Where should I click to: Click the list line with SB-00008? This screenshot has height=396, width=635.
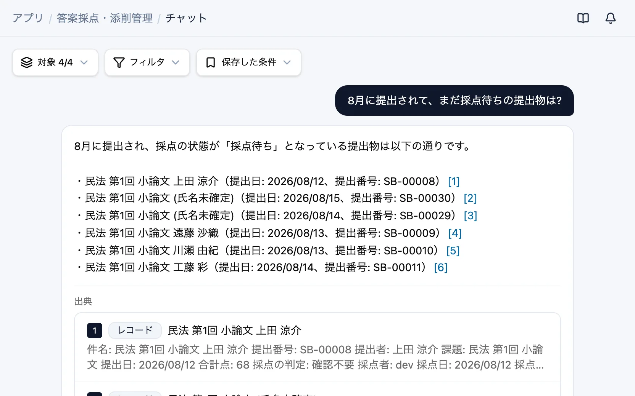[267, 181]
